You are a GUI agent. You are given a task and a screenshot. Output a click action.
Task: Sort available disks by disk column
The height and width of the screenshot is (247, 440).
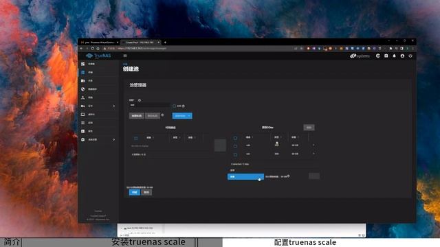pos(151,137)
